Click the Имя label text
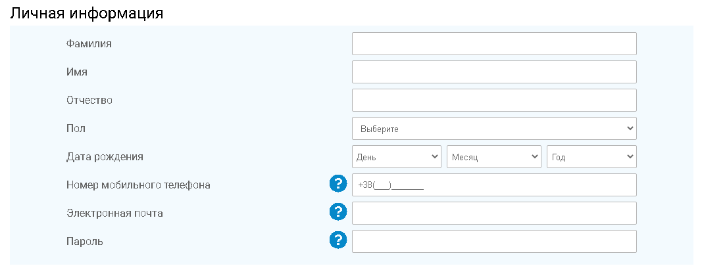702x266 pixels. coord(76,72)
